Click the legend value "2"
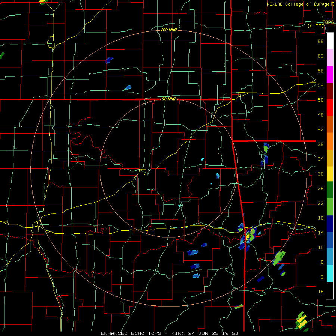Viewport: 336px width, 336px height. point(322,277)
